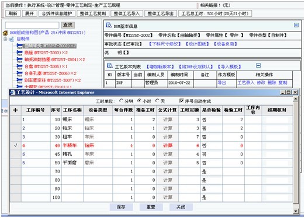The width and height of the screenshot is (305, 218).
Task: Open the 工艺录入 link for version IMP
Action: (246, 83)
